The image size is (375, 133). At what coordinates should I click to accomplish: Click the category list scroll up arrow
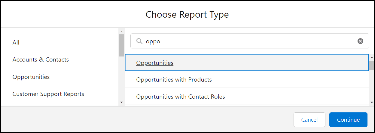pyautogui.click(x=121, y=31)
